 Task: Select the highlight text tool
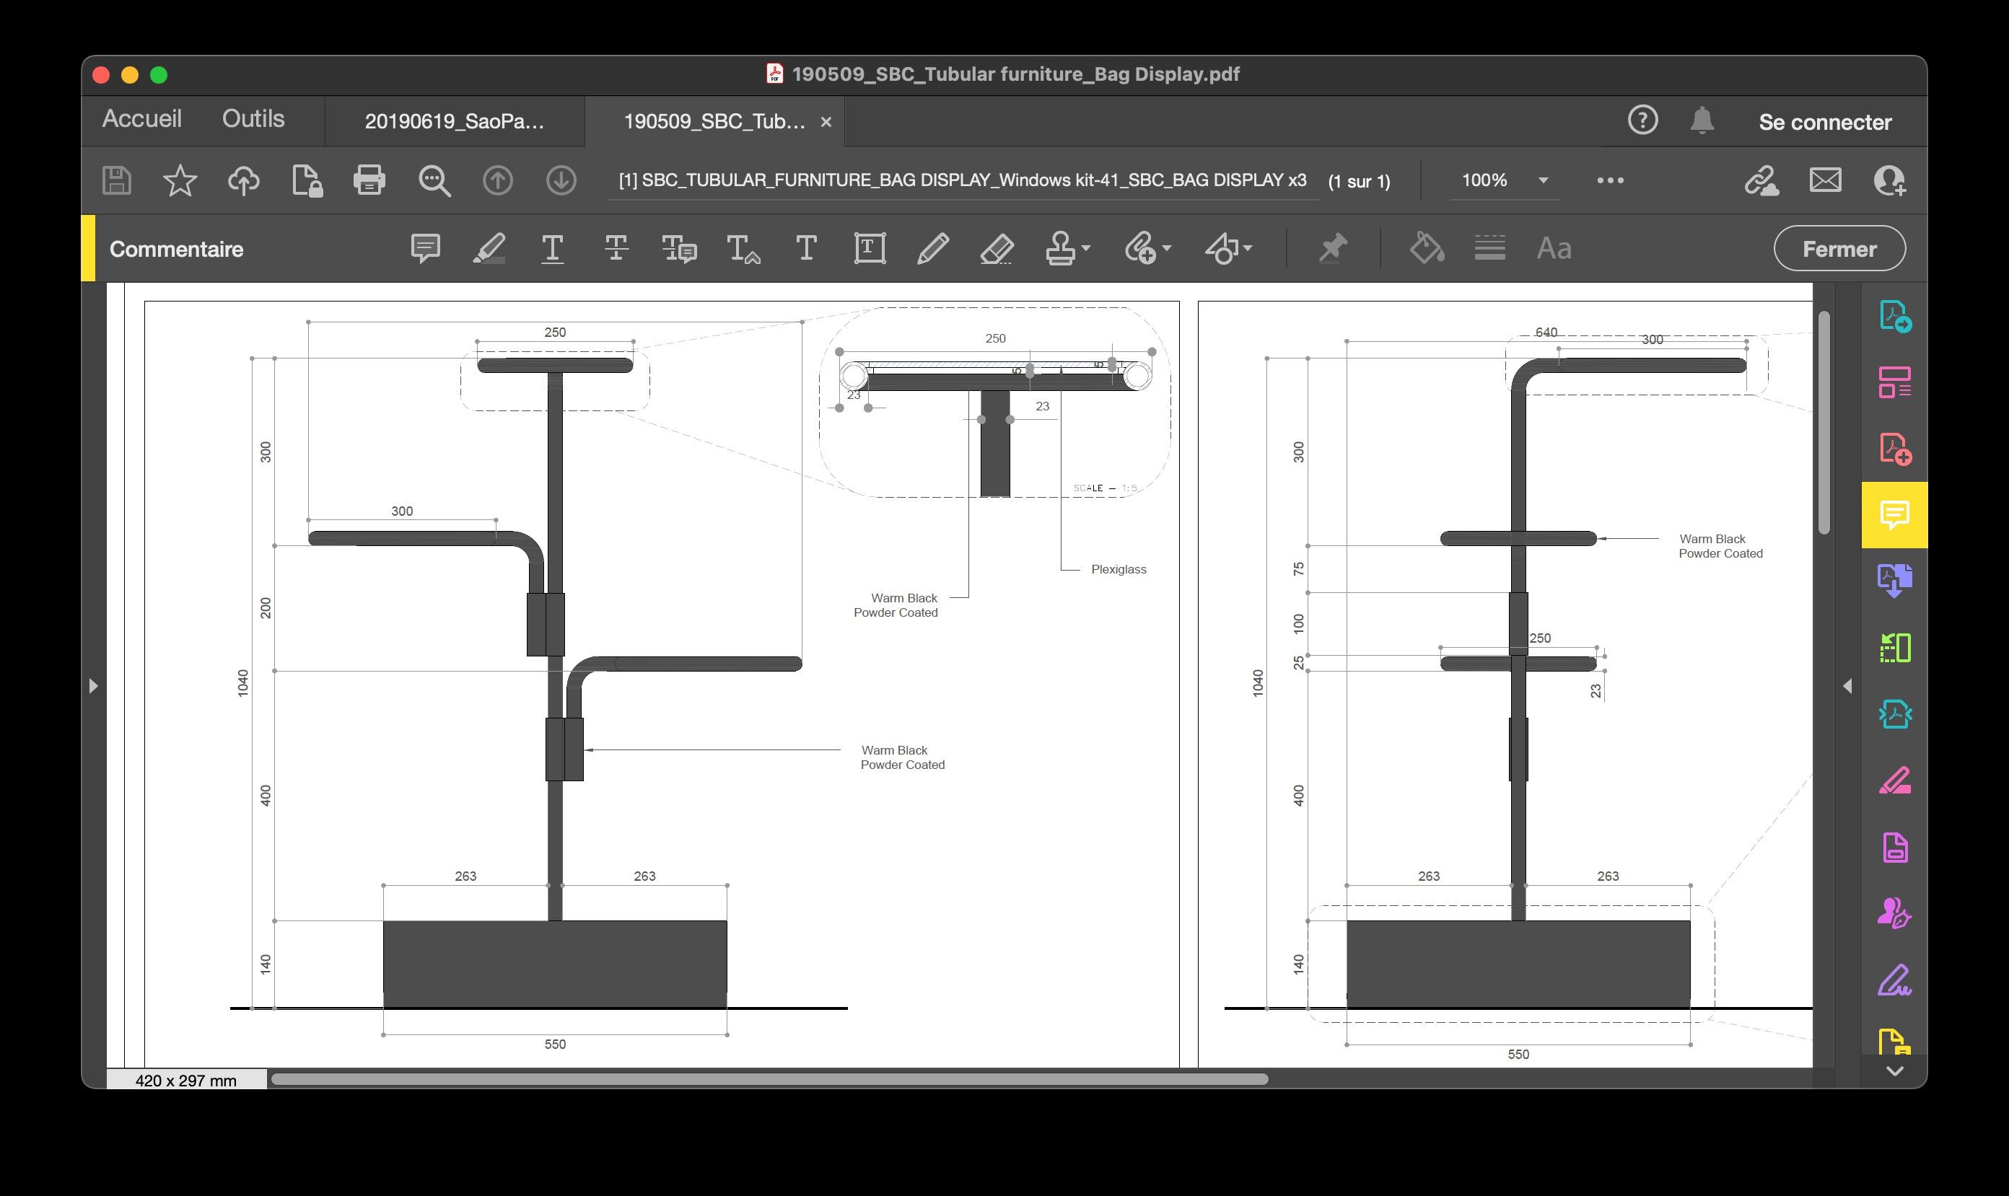click(x=489, y=247)
